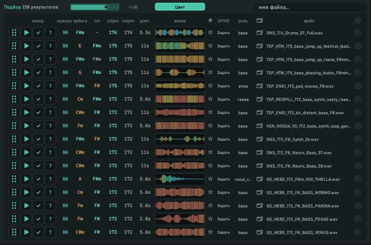Viewport: 371px width, 245px height.
Task: Click the X icon in the header row
Action: coord(358,20)
